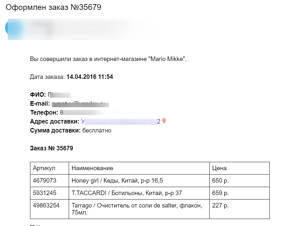Image resolution: width=286 pixels, height=226 pixels.
Task: Click the red map pin icon beside the address
Action: [164, 121]
